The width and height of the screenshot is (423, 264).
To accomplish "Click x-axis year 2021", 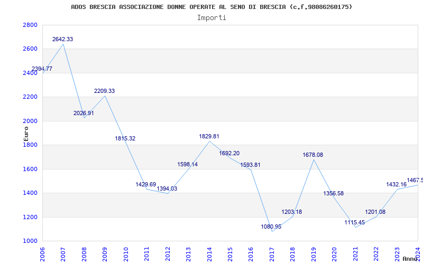I will (355, 254).
